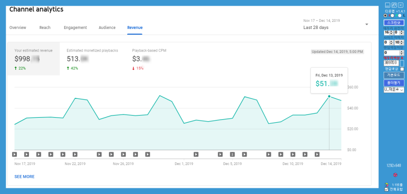
Task: Select the radio button labeled L
Action: (400, 16)
